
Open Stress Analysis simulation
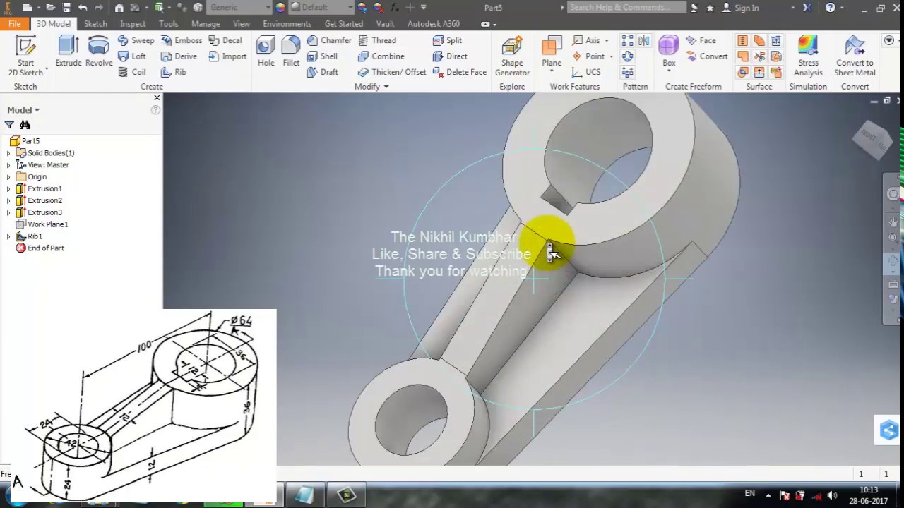[x=808, y=56]
